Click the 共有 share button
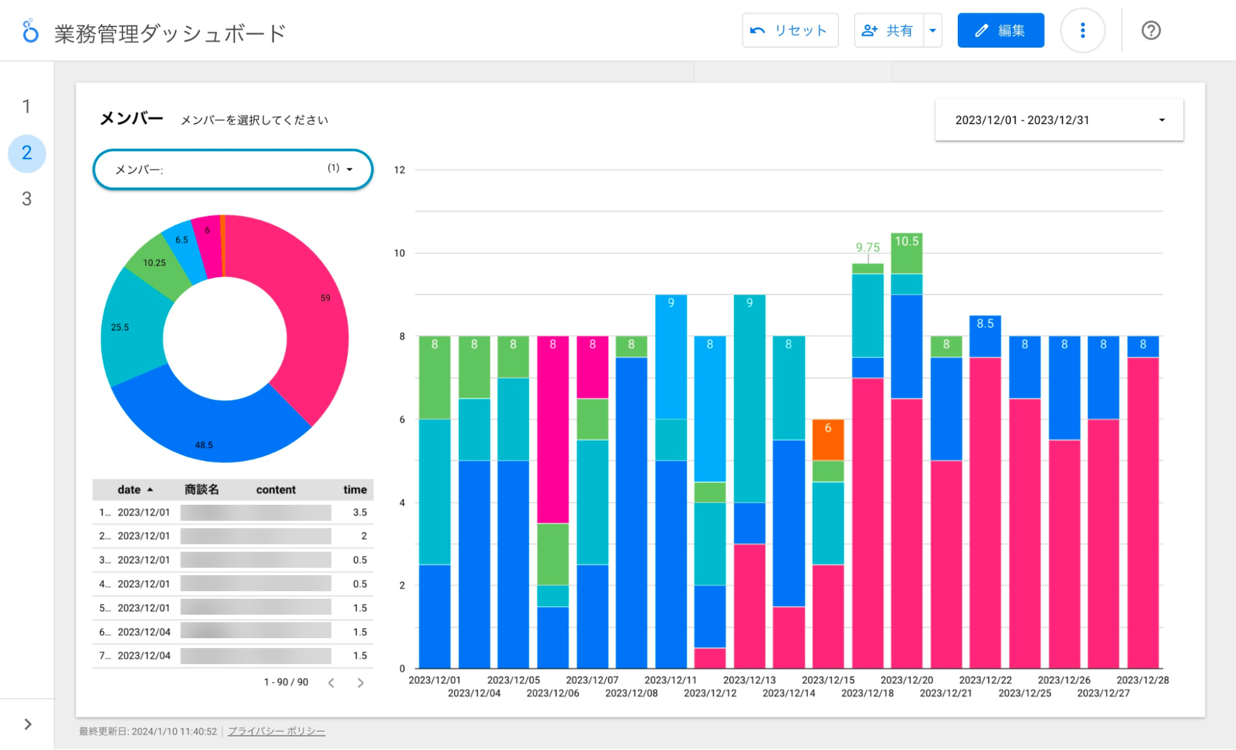This screenshot has width=1236, height=750. [x=889, y=30]
